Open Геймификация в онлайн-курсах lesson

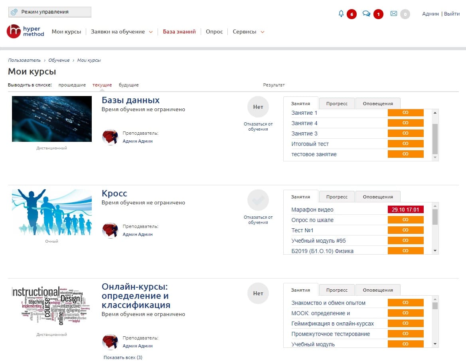pyautogui.click(x=333, y=324)
